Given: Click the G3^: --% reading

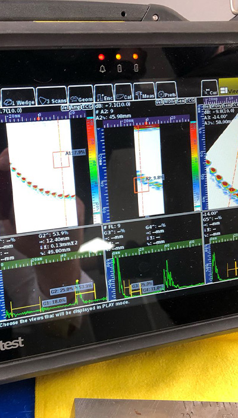Looking at the screenshot, I should point(114,232).
